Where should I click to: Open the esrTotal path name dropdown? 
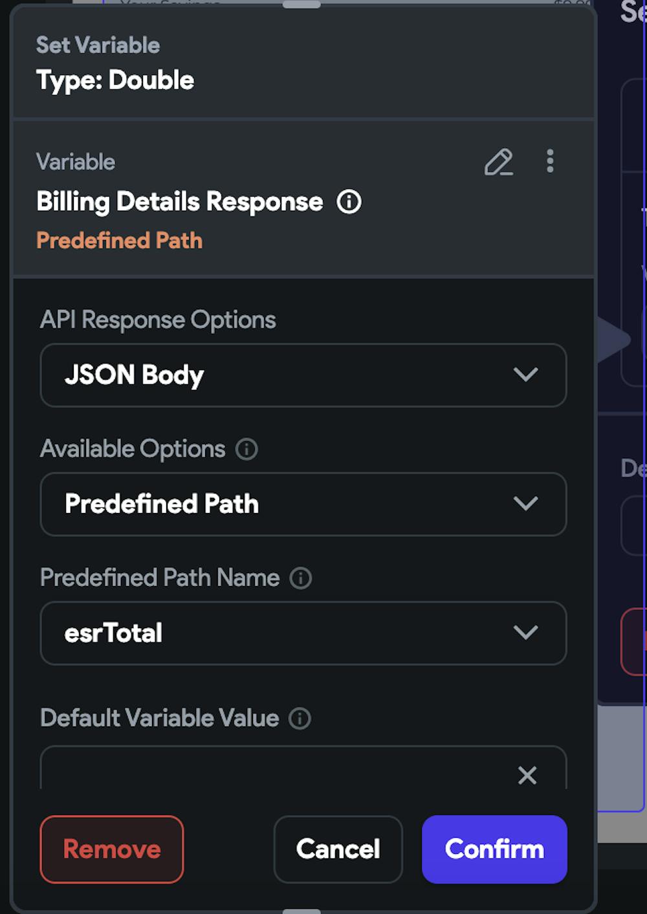[303, 633]
